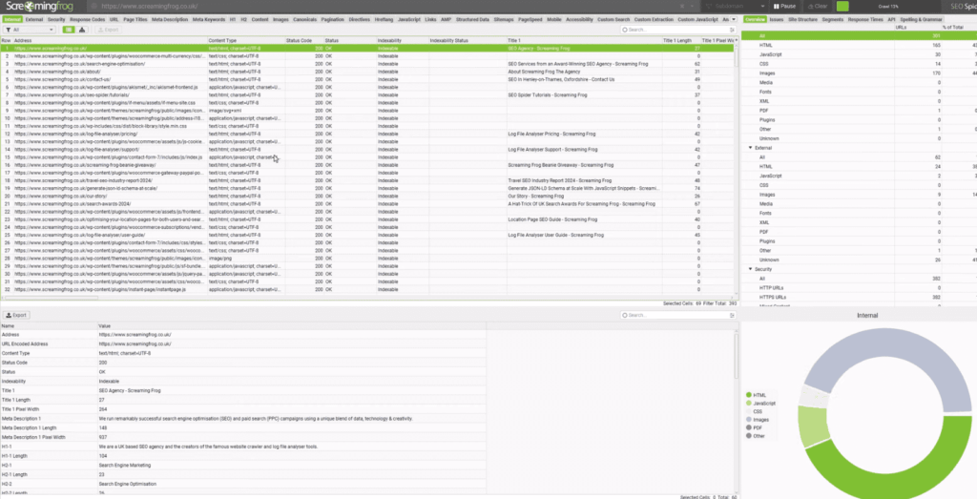This screenshot has height=499, width=977.
Task: Switch to tree view icon
Action: pos(82,30)
